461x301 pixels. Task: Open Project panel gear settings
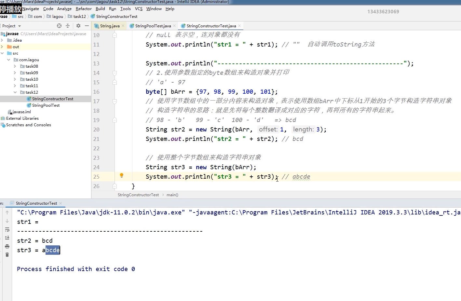[78, 26]
